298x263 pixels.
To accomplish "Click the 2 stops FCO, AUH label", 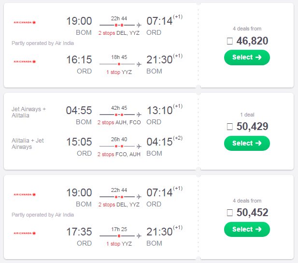I will pyautogui.click(x=119, y=154).
